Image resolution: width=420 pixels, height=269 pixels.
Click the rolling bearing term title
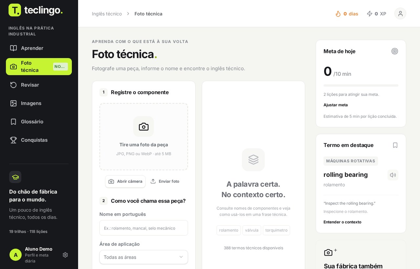point(346,175)
